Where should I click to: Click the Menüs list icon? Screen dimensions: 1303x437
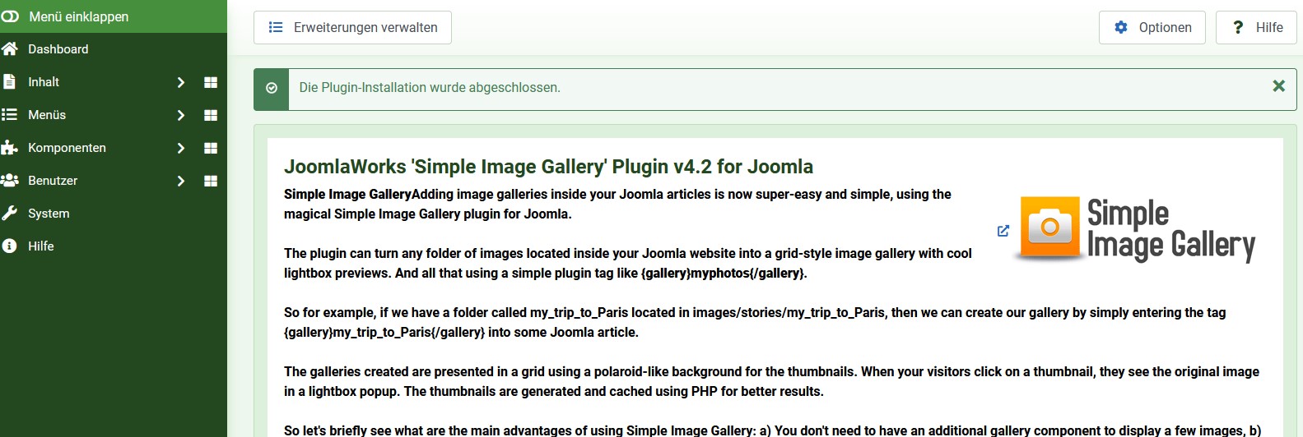pos(10,115)
